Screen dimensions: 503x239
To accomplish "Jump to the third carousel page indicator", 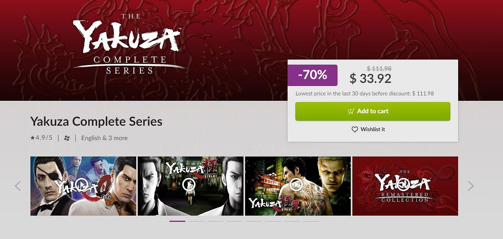I will point(215,221).
